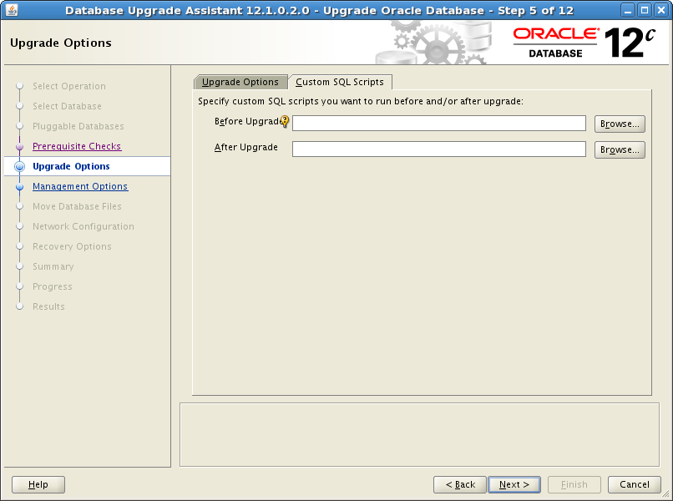The image size is (673, 501).
Task: Close the Database Upgrade Assistant window
Action: tap(661, 10)
